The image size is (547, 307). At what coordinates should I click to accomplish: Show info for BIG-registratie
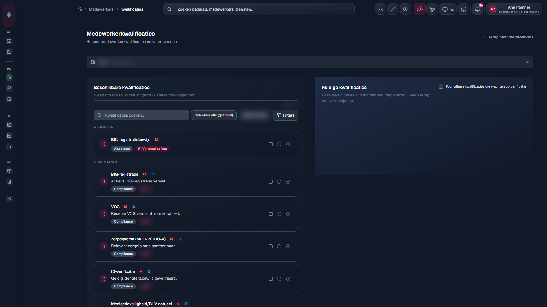pyautogui.click(x=279, y=182)
